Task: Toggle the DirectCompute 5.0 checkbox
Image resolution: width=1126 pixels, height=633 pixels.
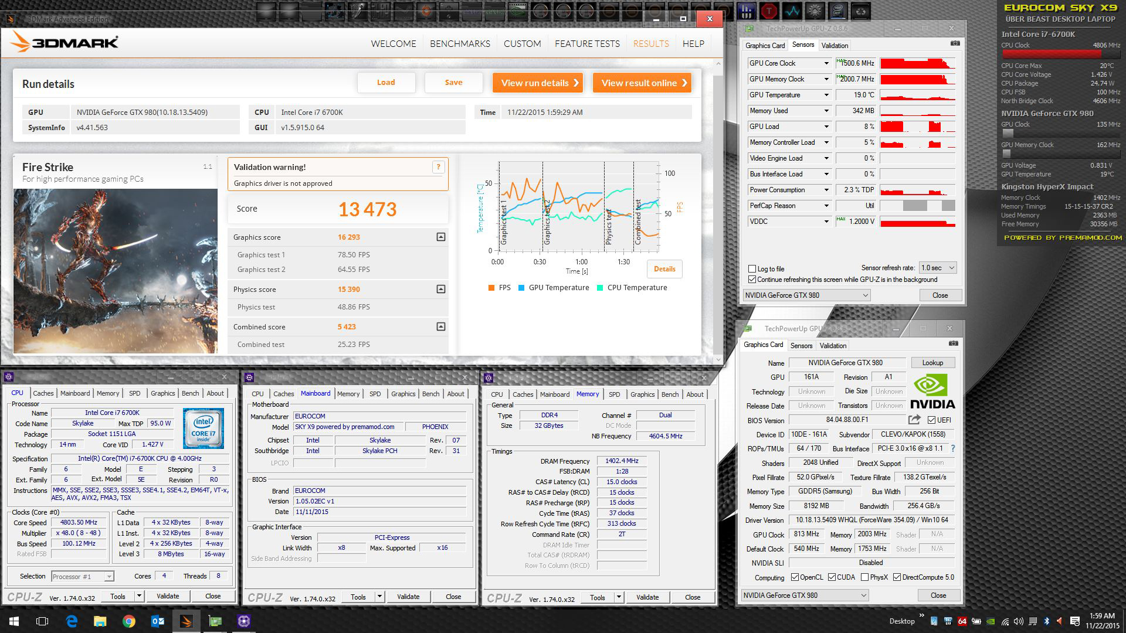Action: click(897, 577)
